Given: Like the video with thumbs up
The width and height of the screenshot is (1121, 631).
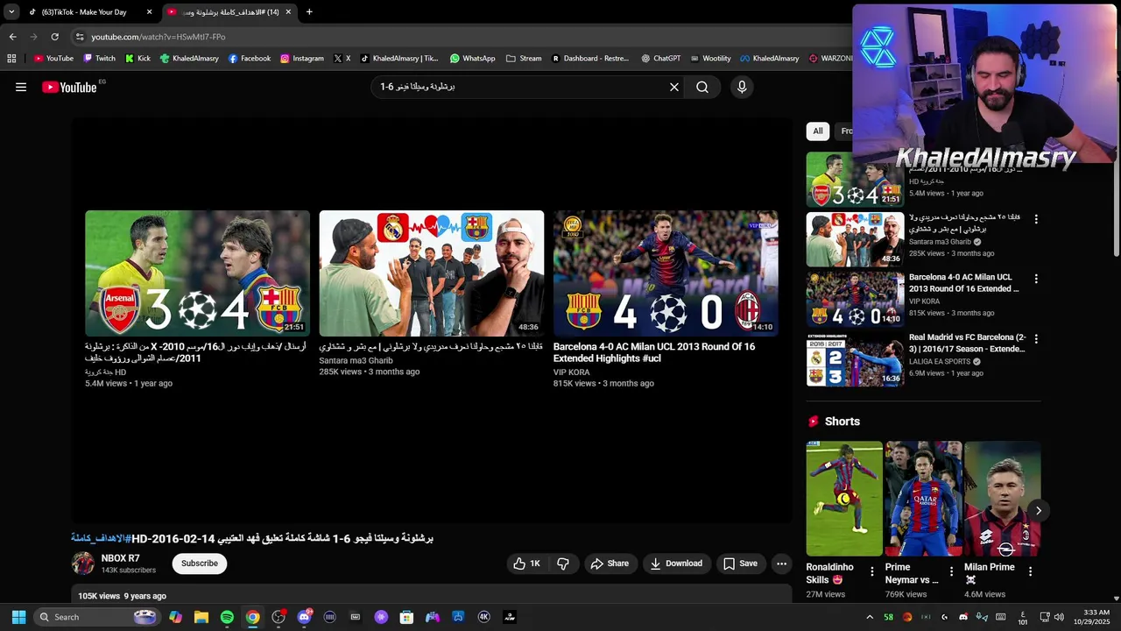Looking at the screenshot, I should (528, 564).
